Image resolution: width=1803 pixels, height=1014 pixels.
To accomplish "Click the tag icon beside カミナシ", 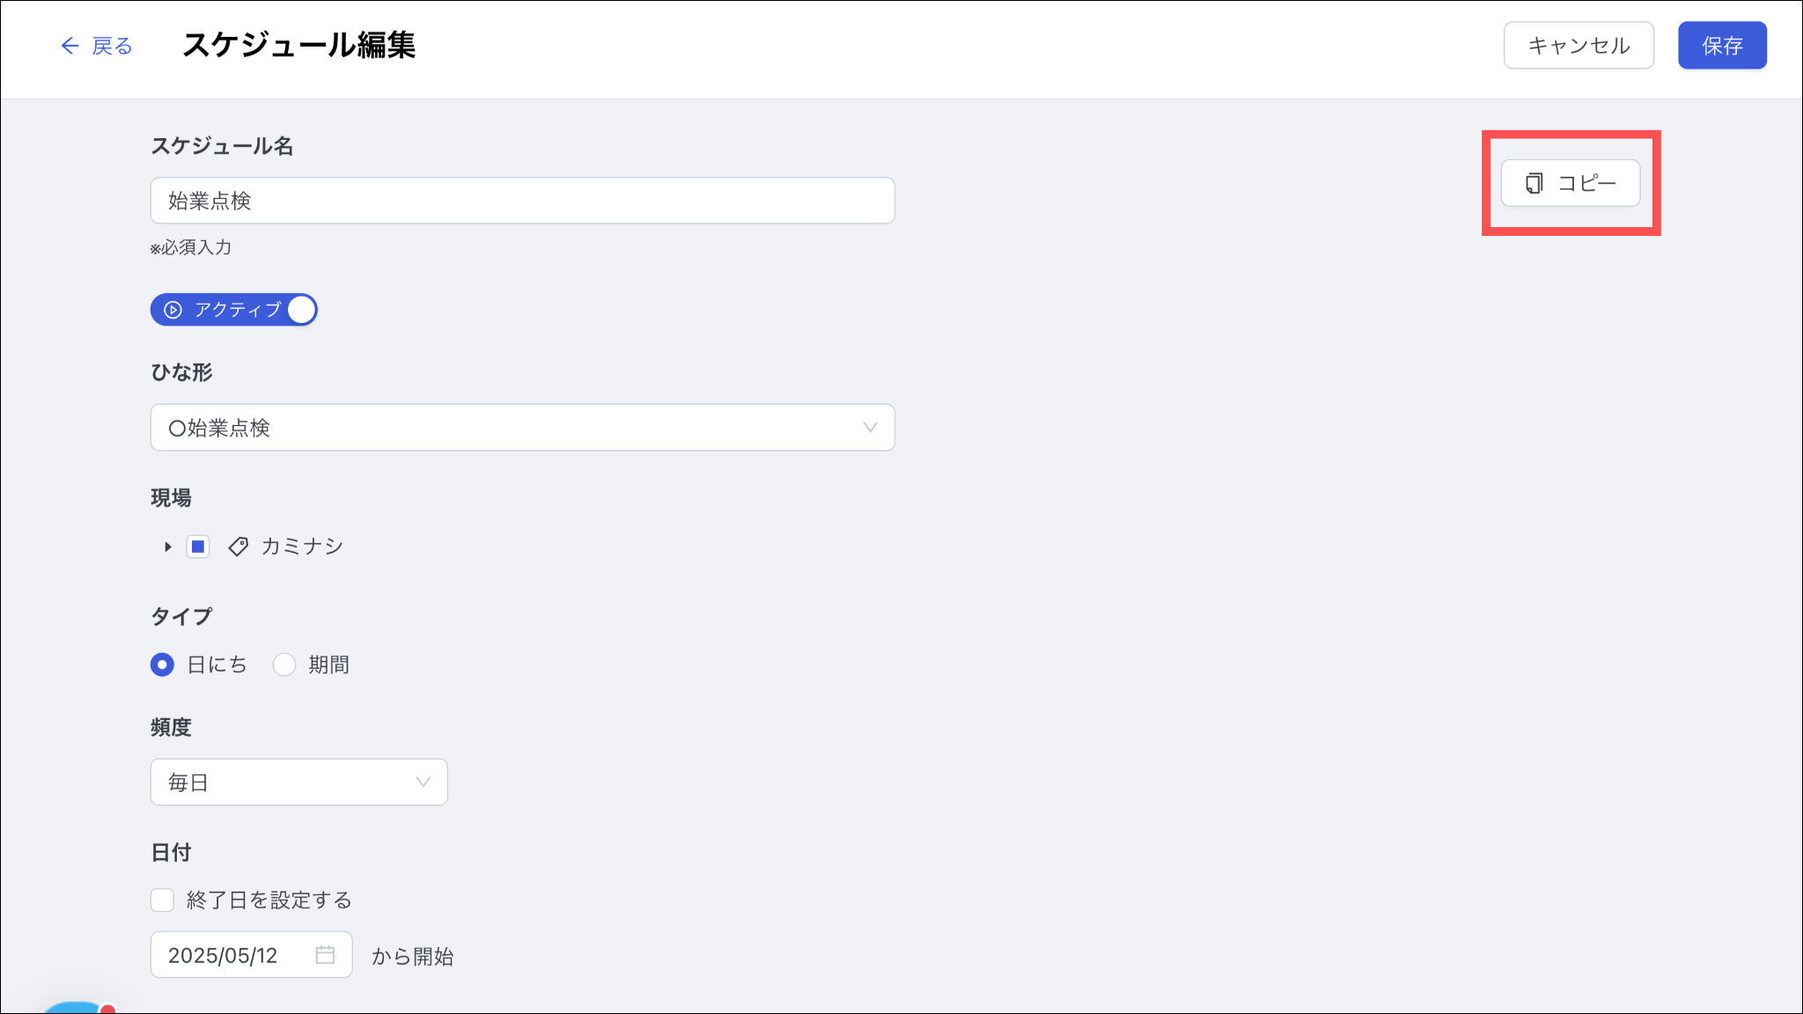I will (238, 547).
